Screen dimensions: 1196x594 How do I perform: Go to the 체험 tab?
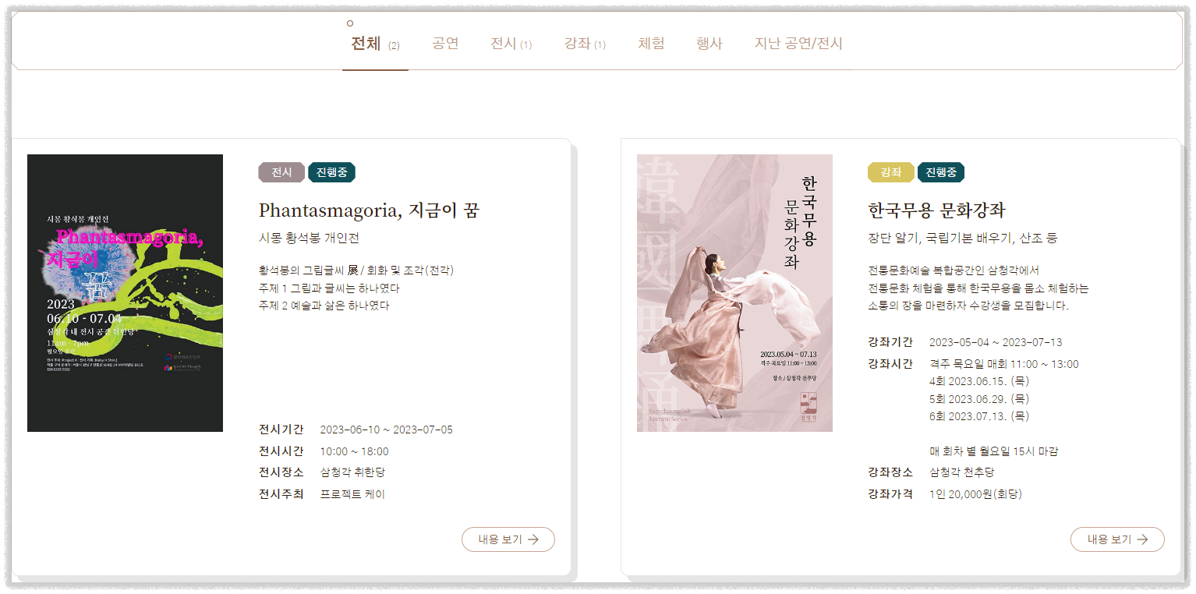tap(651, 44)
